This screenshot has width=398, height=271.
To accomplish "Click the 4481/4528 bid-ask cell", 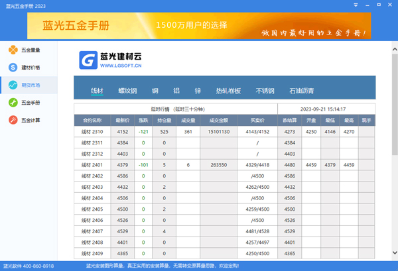I will (257, 231).
